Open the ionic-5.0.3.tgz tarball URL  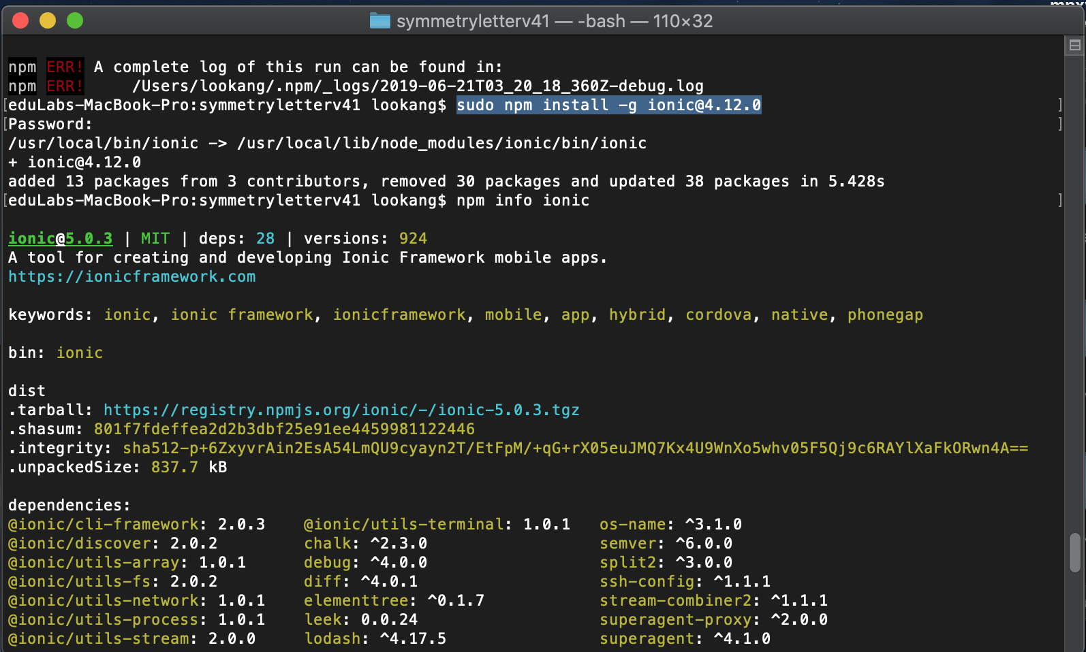click(341, 410)
